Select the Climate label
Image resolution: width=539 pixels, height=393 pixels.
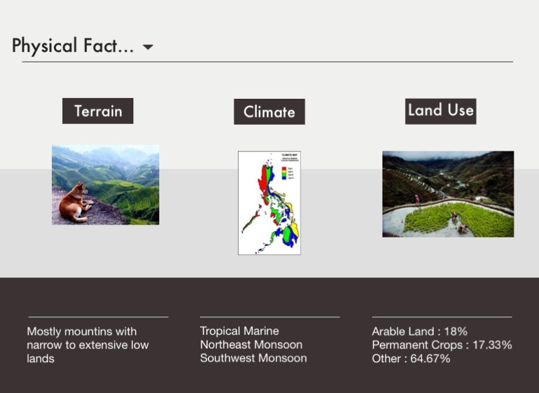269,111
